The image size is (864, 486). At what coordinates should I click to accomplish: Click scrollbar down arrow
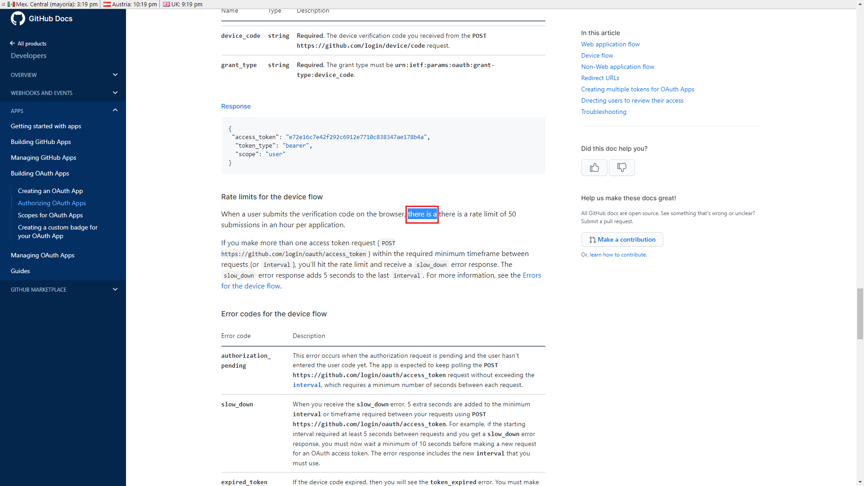point(860,482)
